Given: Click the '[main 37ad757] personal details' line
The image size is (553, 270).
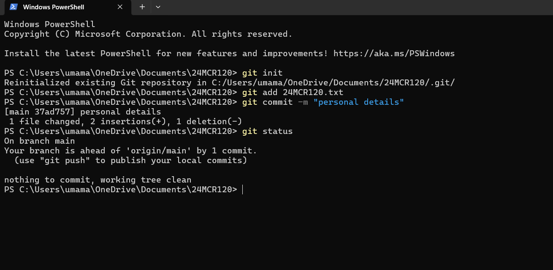Looking at the screenshot, I should [83, 112].
